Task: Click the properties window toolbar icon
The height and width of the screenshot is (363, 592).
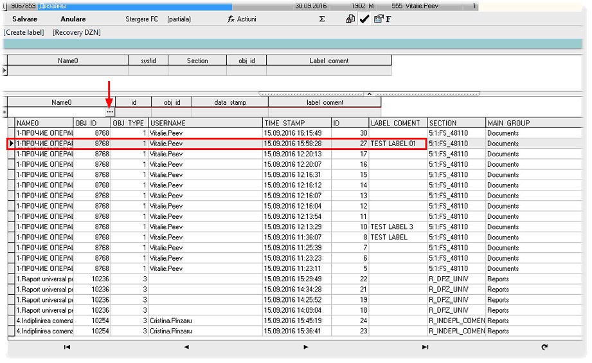Action: [379, 19]
